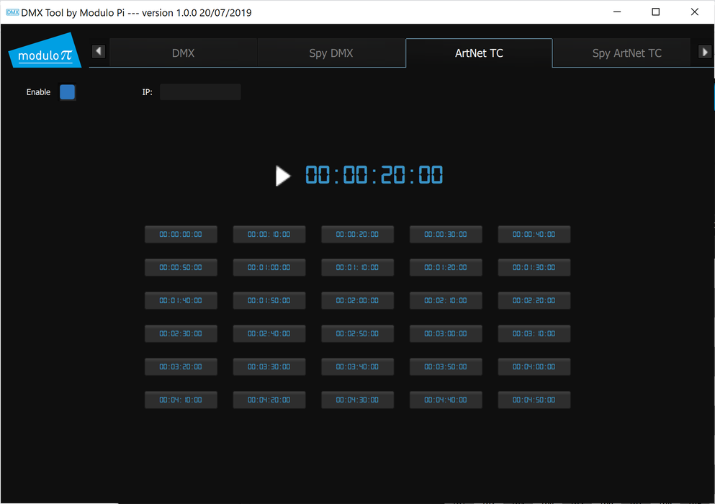Screen dimensions: 715x504
Task: Start timecode playback with the play icon
Action: coord(283,176)
